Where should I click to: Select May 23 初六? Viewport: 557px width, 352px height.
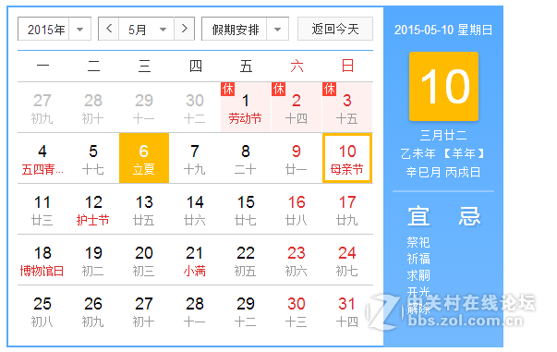(x=297, y=260)
